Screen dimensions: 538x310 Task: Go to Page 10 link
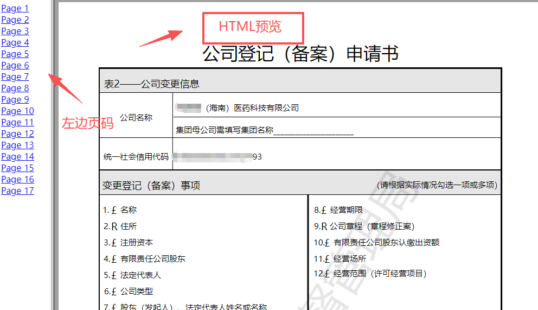18,111
